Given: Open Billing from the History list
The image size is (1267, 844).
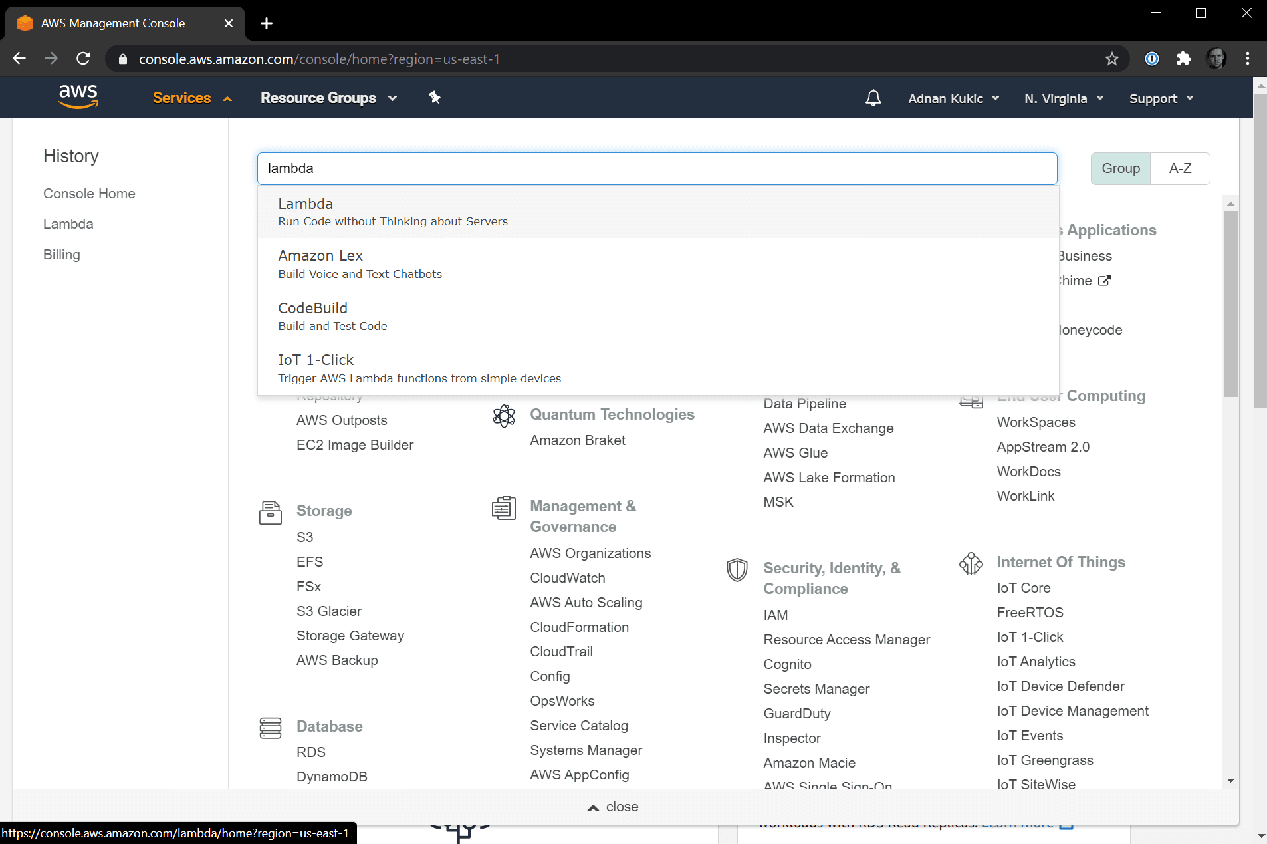Looking at the screenshot, I should click(x=62, y=255).
